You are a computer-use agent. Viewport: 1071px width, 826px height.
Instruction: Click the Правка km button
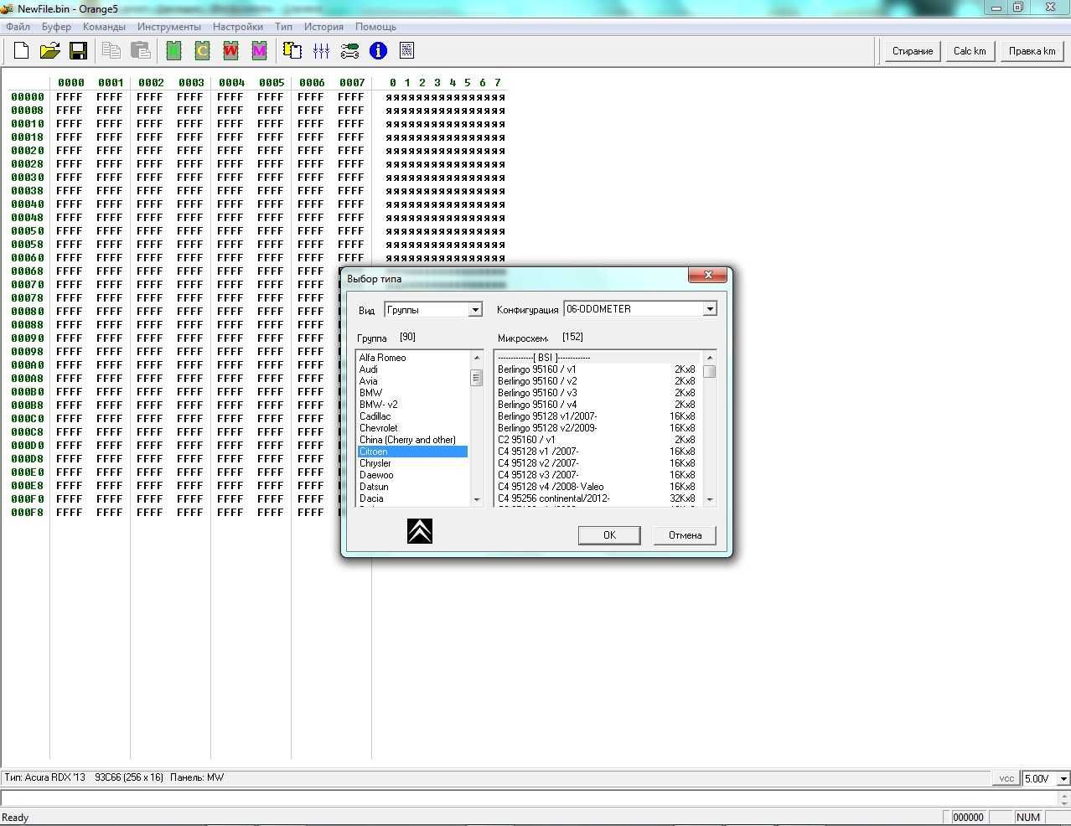pos(1032,51)
